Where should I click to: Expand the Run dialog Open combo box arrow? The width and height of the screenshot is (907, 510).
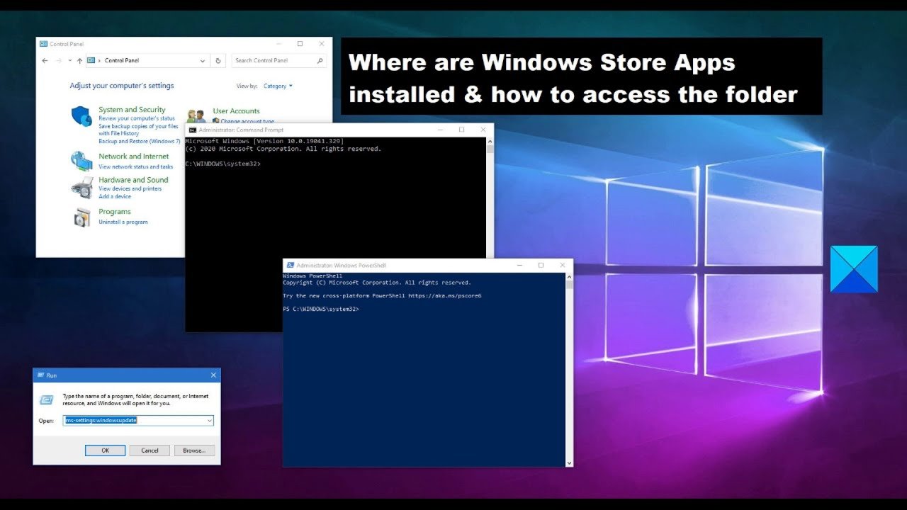(x=210, y=420)
